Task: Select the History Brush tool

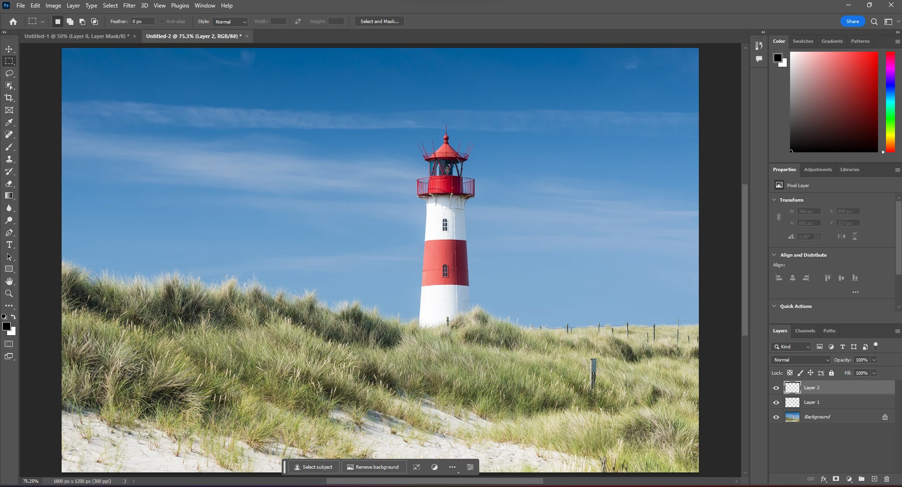Action: point(9,171)
